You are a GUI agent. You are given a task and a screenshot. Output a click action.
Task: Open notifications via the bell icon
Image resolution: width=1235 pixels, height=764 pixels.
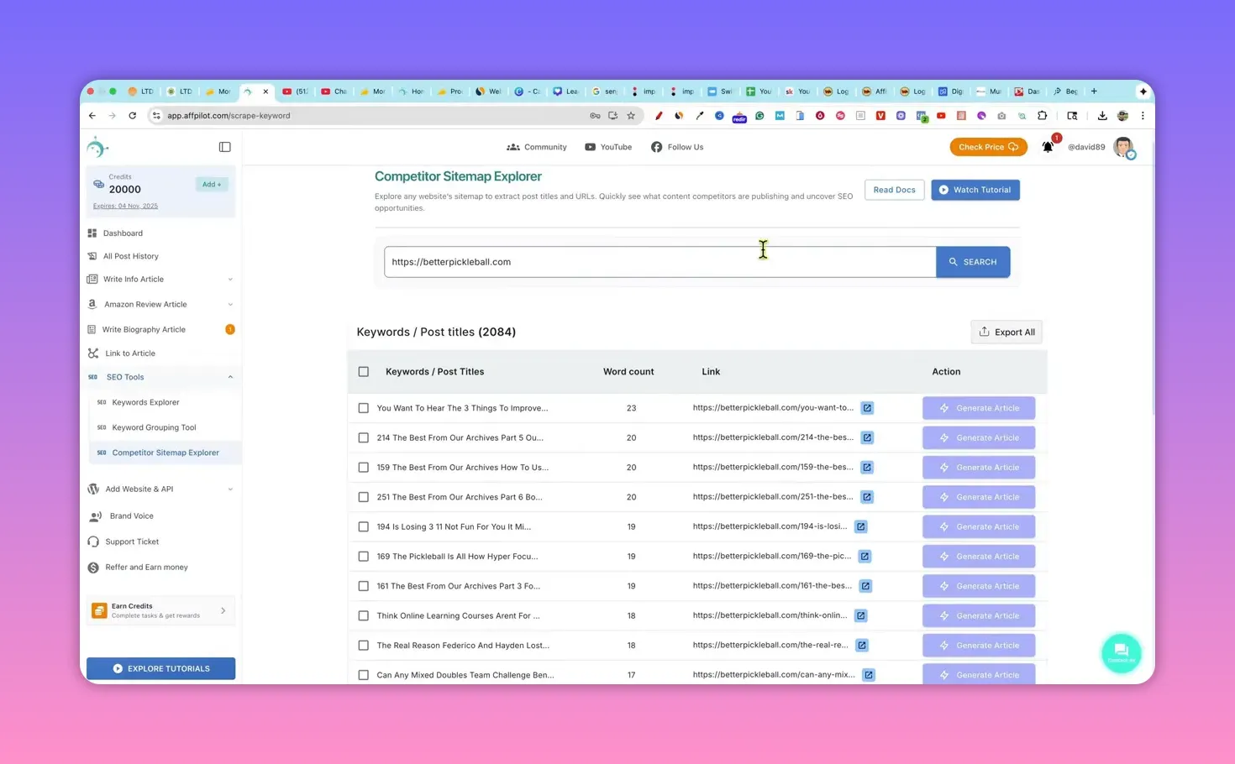click(x=1048, y=147)
